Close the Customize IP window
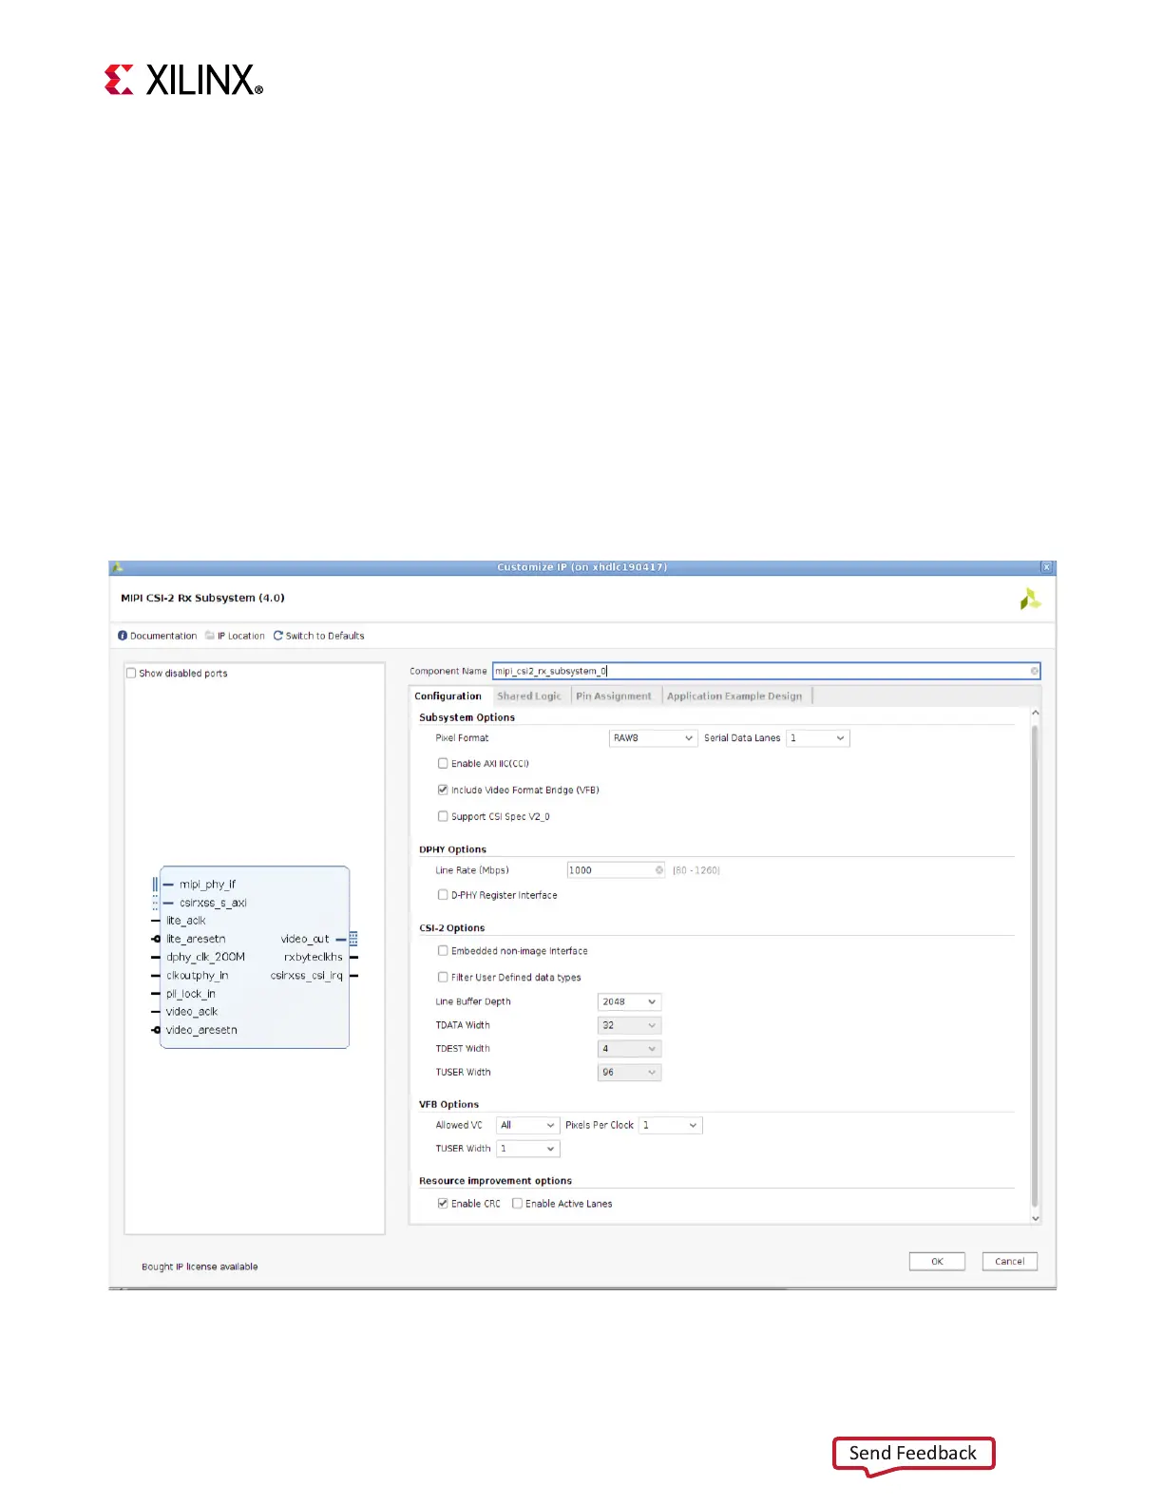This screenshot has width=1163, height=1505. [x=1046, y=567]
